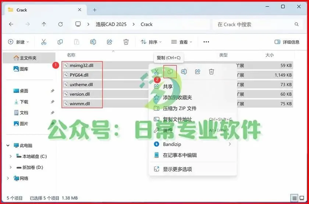Image resolution: width=309 pixels, height=204 pixels.
Task: Click the search magnifier icon
Action: (x=296, y=24)
